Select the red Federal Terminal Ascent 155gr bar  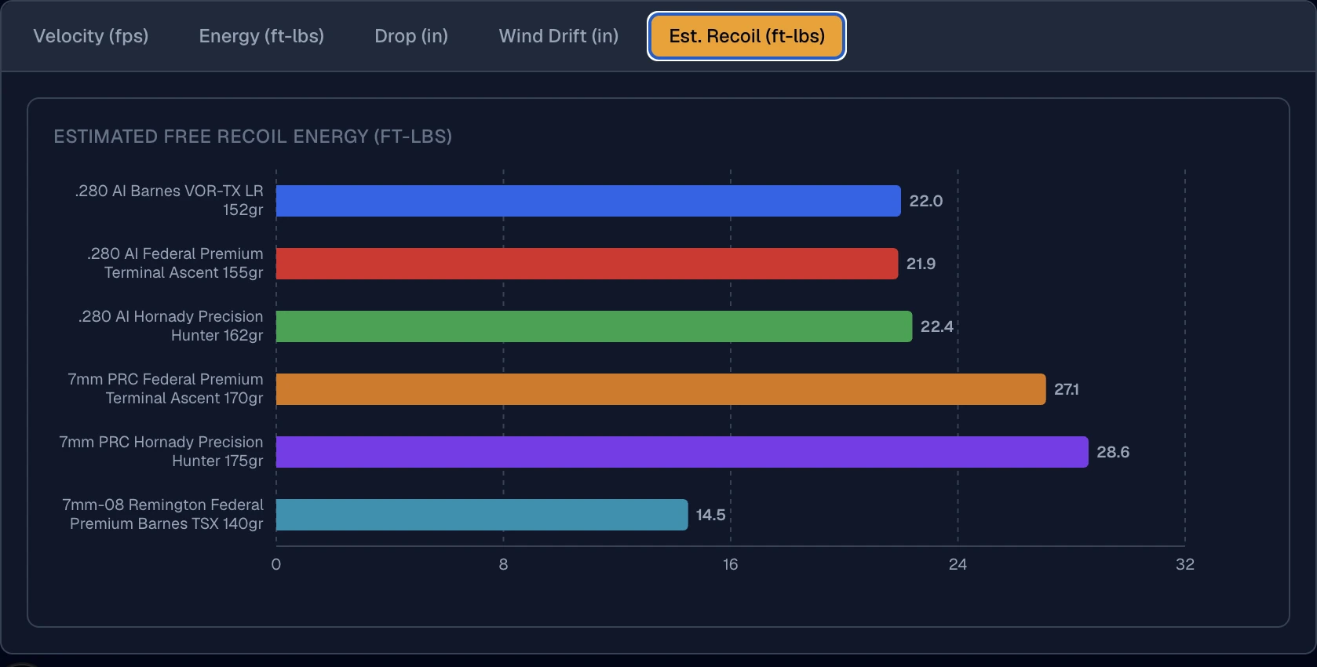[587, 264]
